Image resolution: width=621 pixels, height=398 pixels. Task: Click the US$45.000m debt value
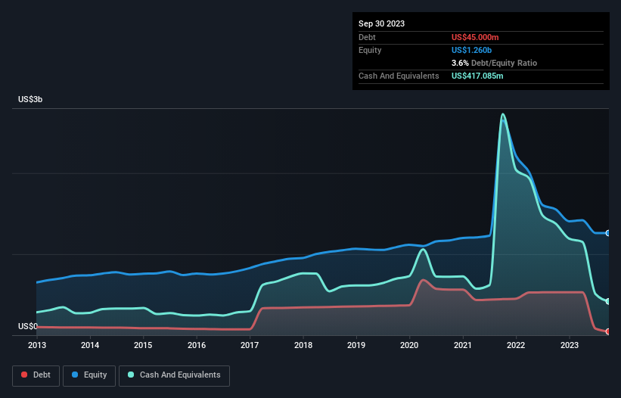point(475,37)
